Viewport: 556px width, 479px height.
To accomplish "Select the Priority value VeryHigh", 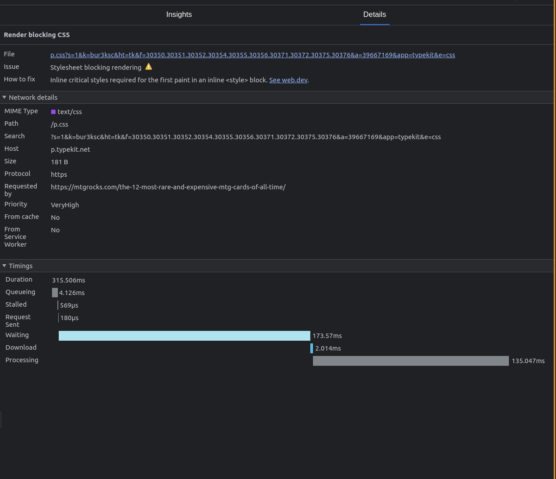I will (64, 205).
